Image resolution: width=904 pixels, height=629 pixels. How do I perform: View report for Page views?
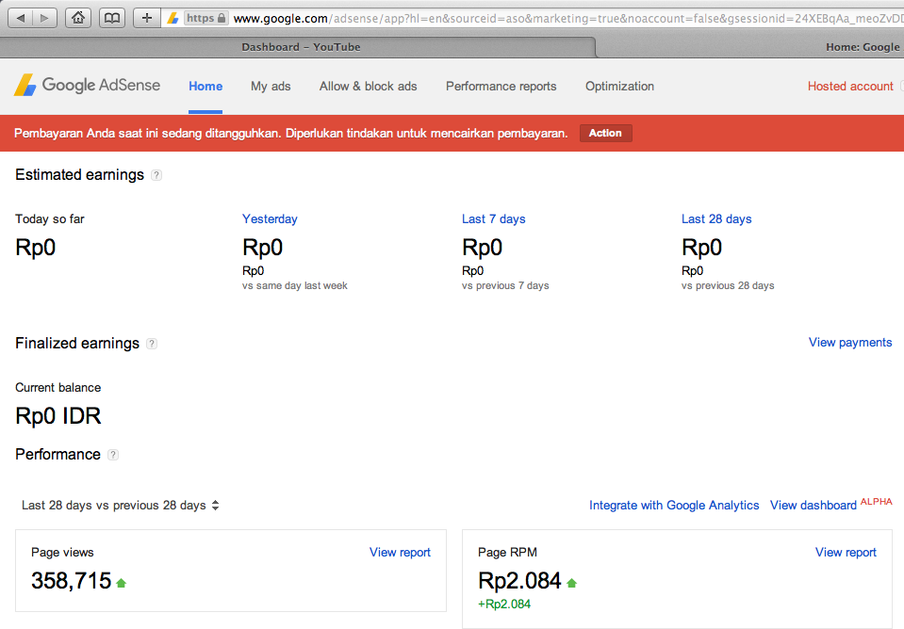[x=400, y=553]
